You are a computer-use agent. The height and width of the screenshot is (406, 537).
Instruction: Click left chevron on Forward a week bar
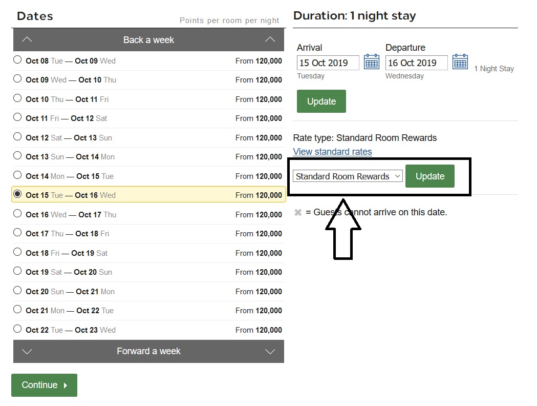[27, 351]
